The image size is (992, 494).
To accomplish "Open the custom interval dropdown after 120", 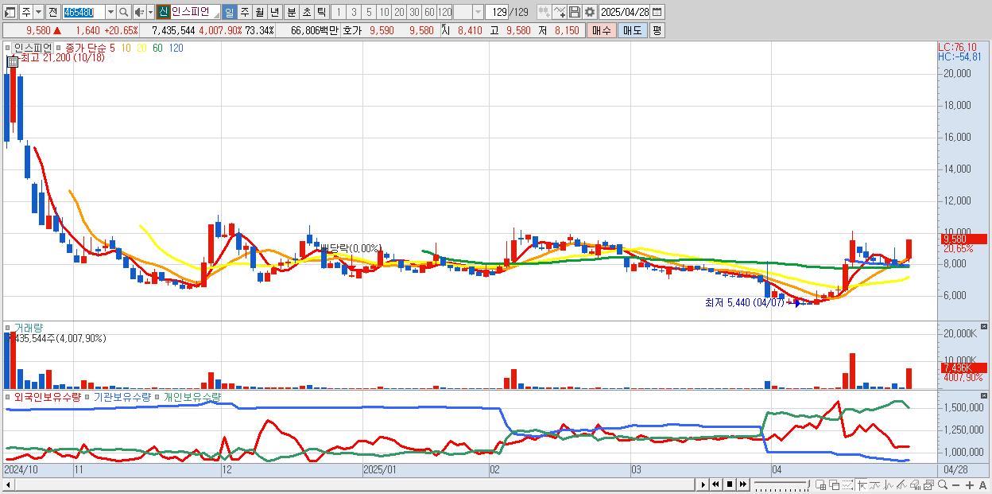I will 478,12.
